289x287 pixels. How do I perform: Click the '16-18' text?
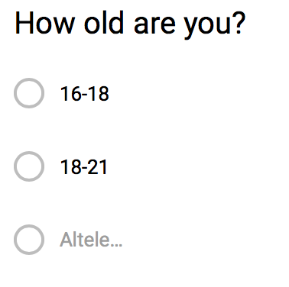coord(85,94)
